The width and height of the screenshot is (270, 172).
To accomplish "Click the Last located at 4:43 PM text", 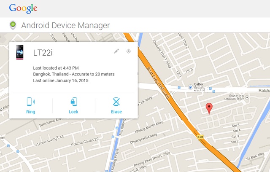I will (x=62, y=67).
